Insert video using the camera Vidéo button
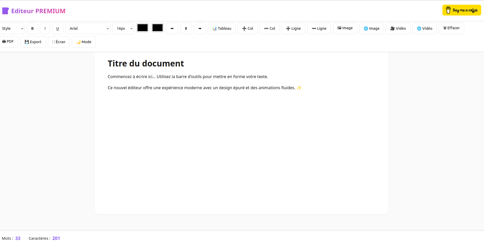Image resolution: width=484 pixels, height=241 pixels. [x=398, y=28]
